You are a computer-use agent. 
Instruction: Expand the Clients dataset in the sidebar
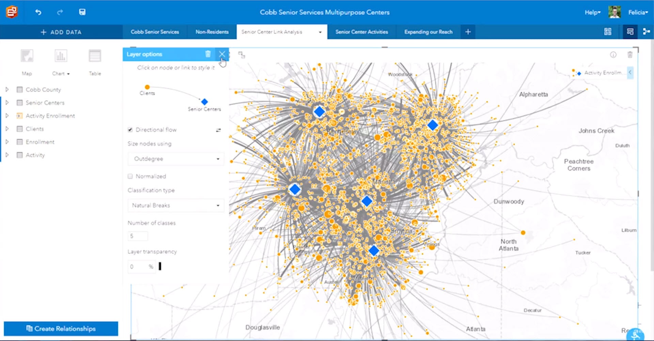[x=7, y=129]
